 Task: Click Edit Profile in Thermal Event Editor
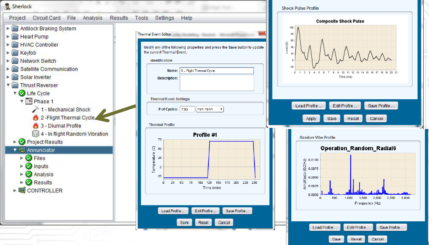206,211
